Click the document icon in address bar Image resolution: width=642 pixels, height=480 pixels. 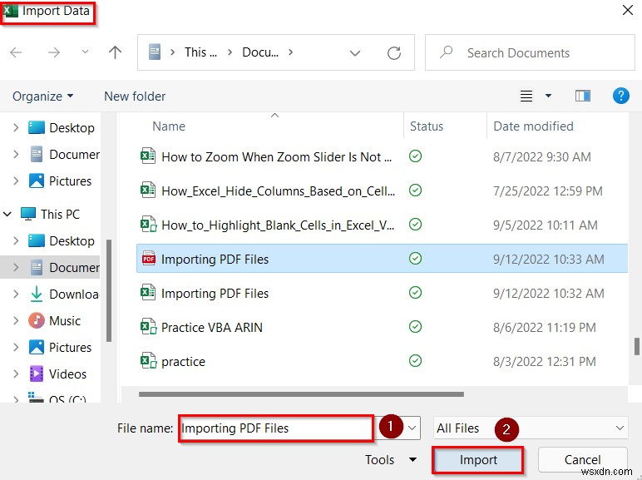point(155,52)
